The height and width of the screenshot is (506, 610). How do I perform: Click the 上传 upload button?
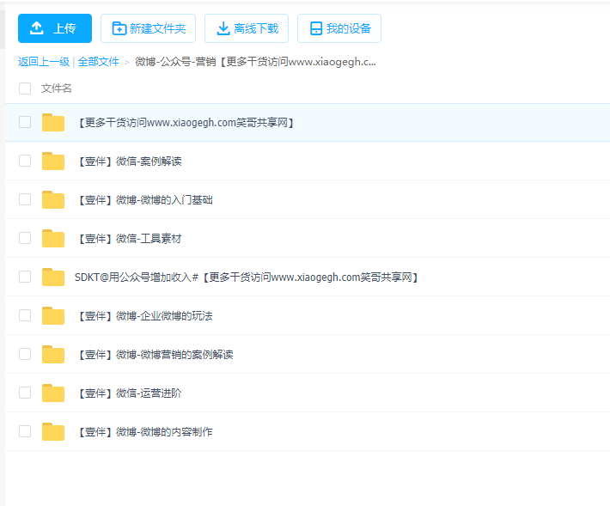pyautogui.click(x=55, y=28)
